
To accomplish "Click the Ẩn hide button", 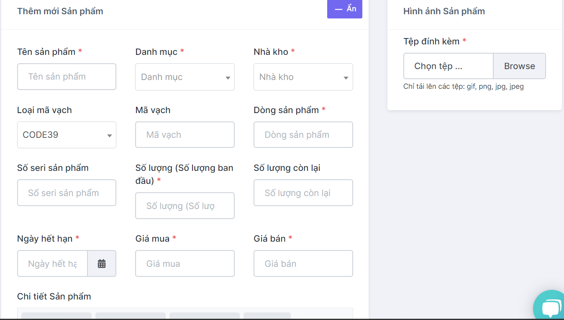I will 344,9.
